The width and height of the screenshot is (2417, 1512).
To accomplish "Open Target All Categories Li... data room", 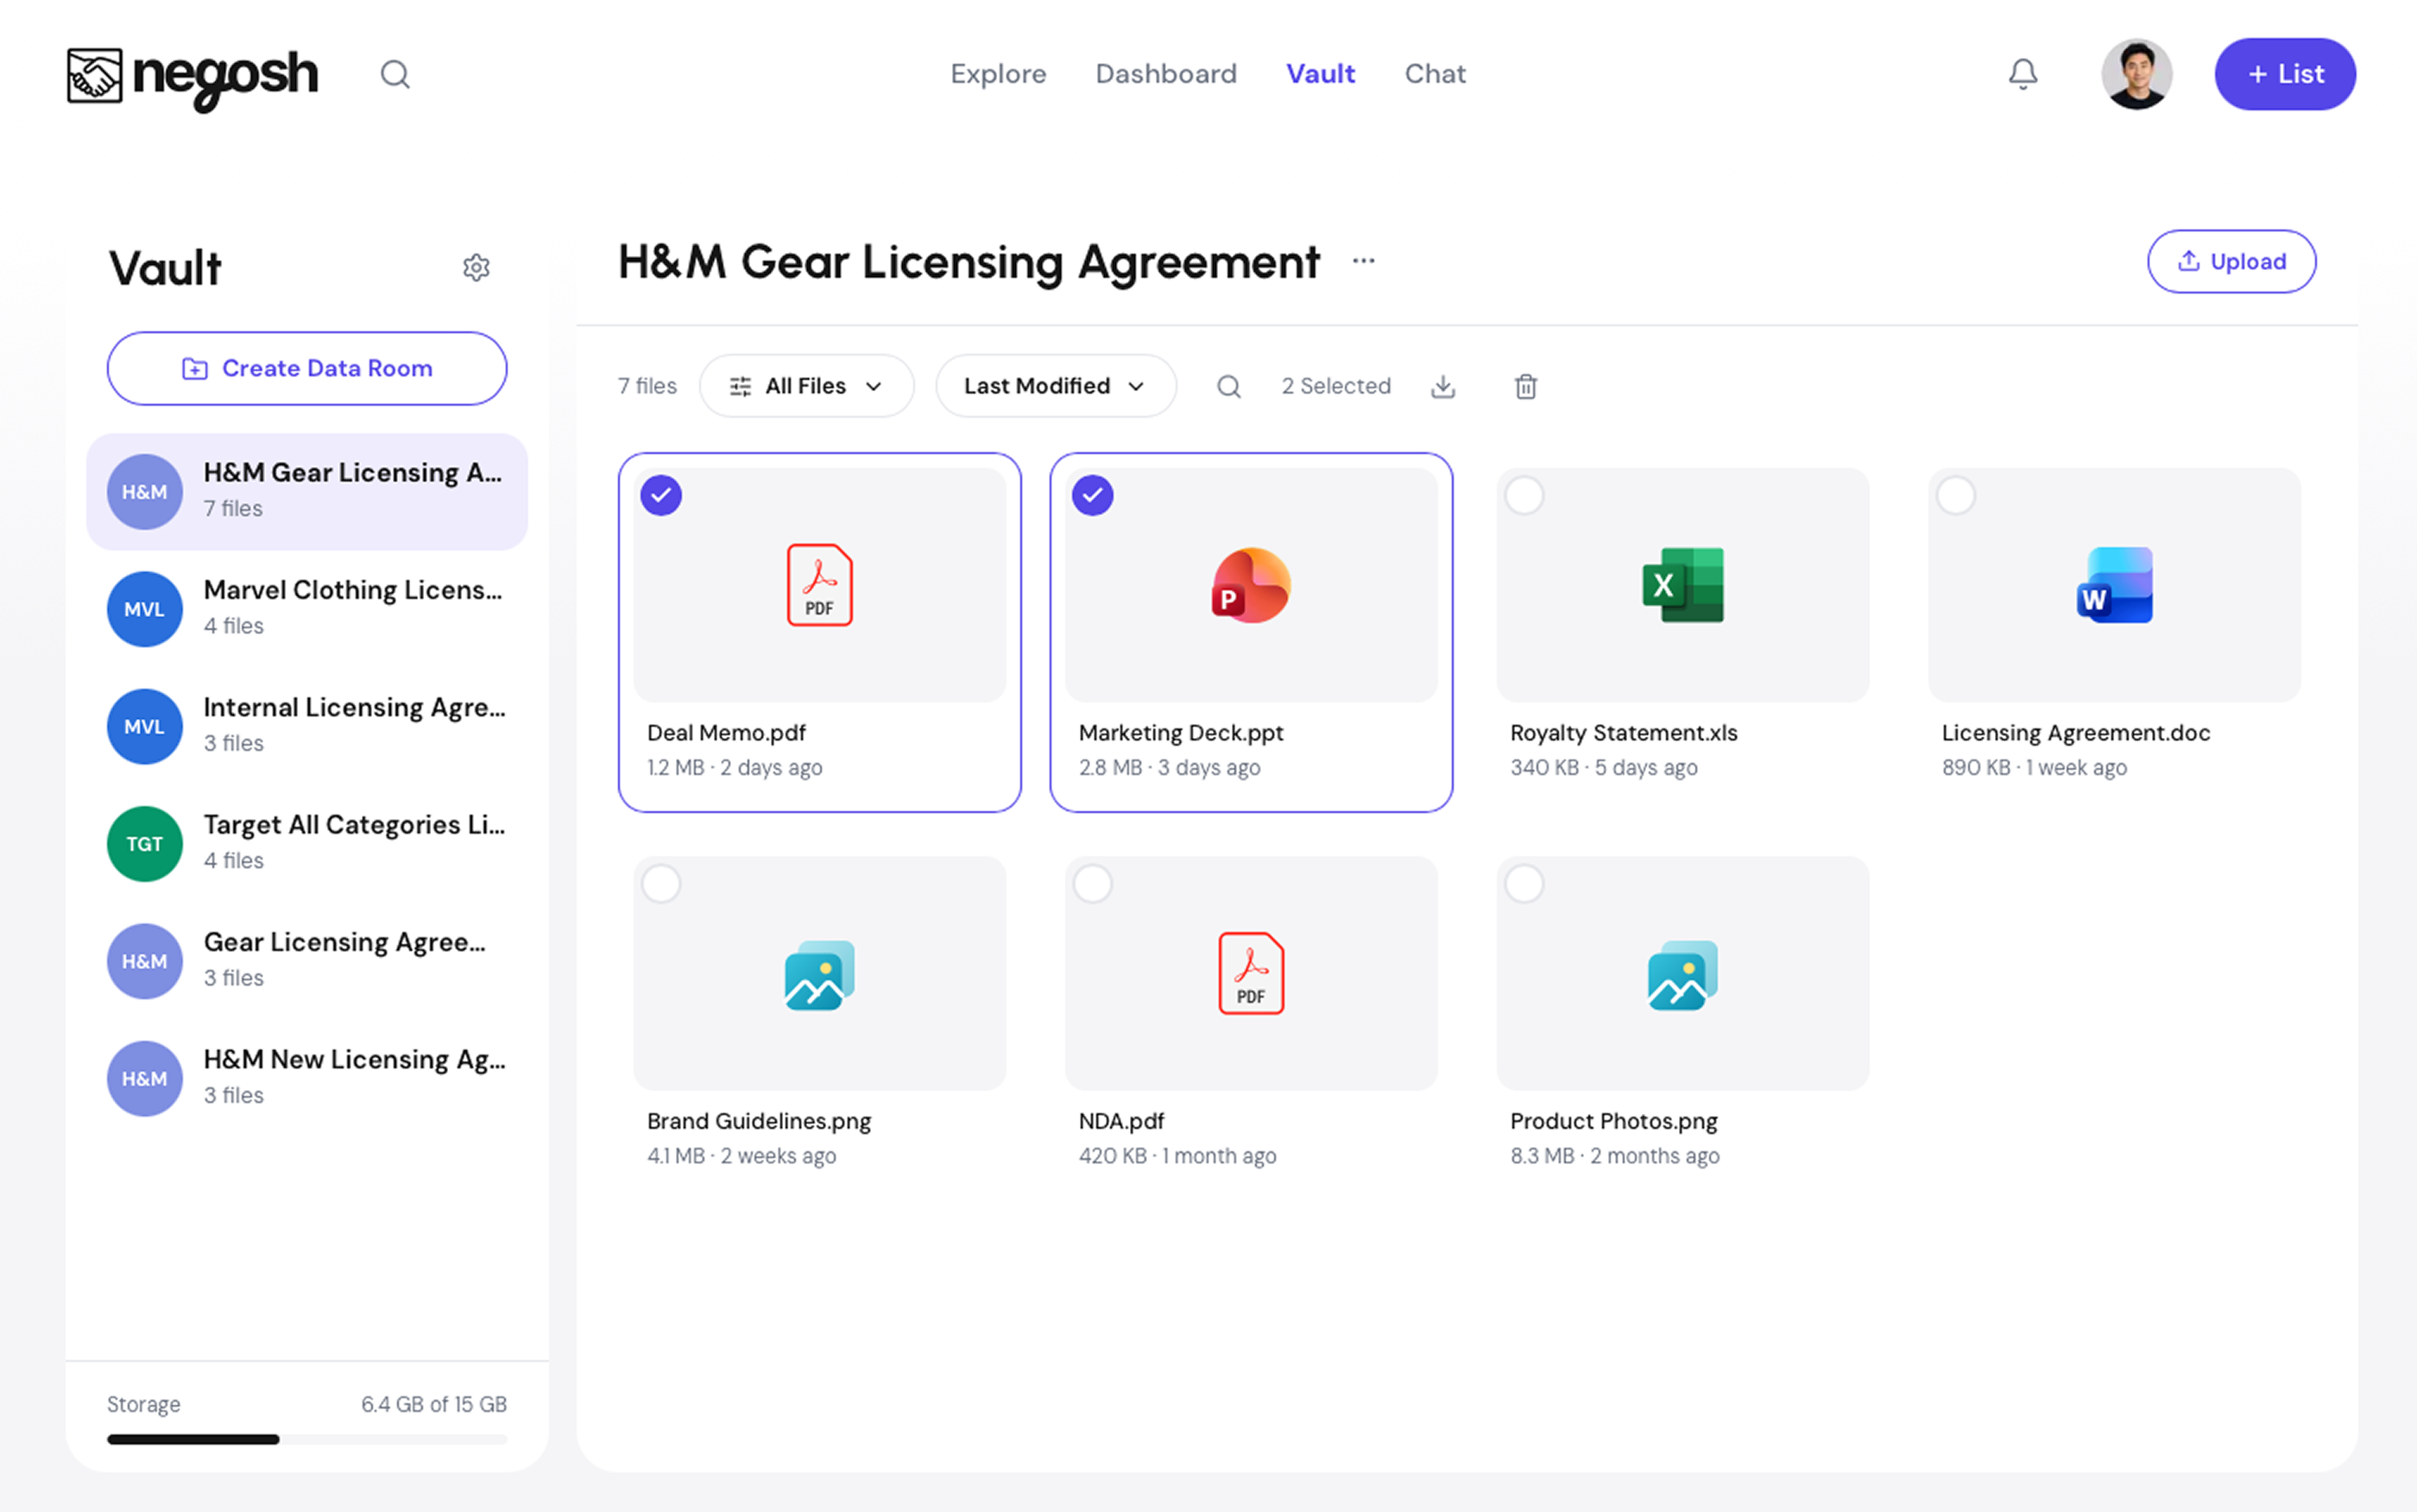I will tap(307, 844).
